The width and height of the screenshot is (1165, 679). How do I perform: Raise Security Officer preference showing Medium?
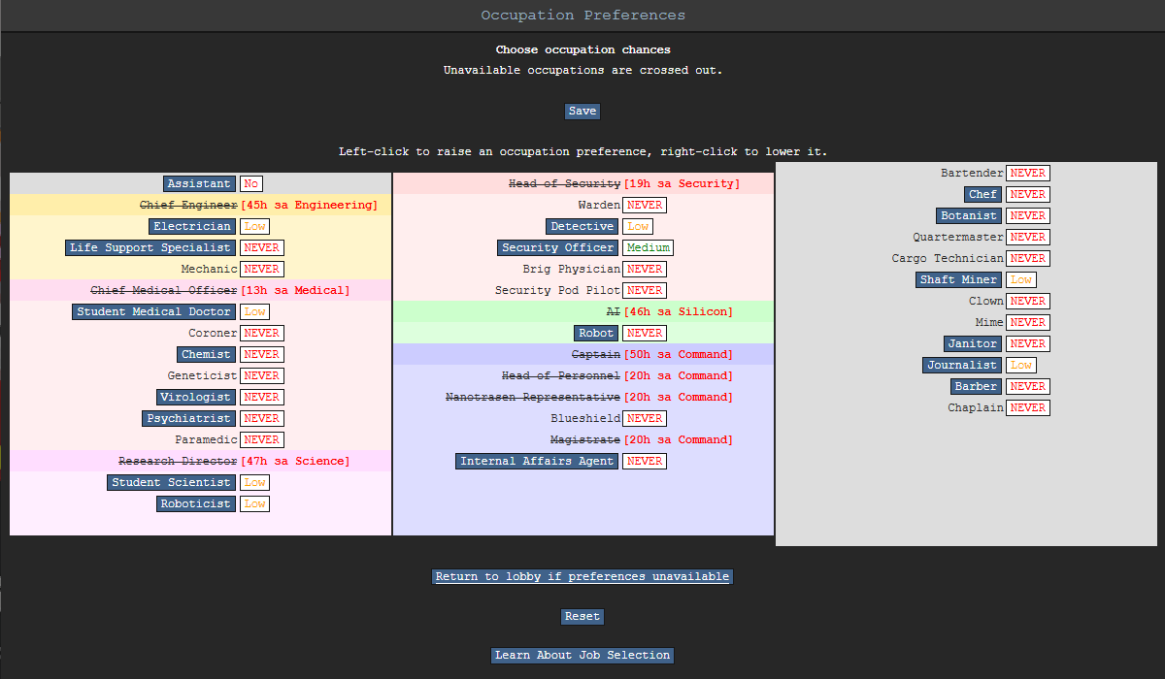(649, 248)
